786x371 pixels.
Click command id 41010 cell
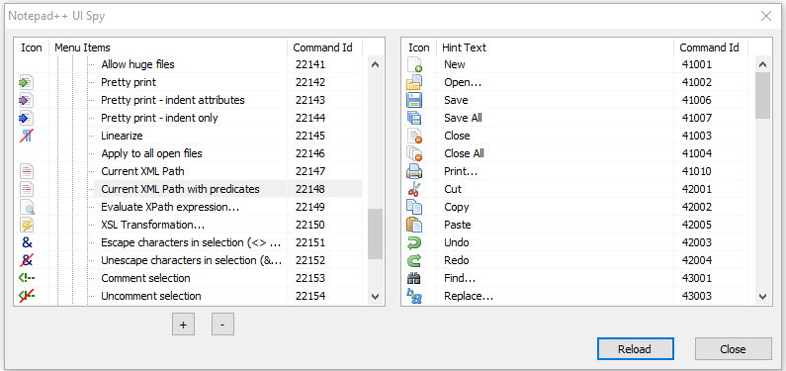pos(697,171)
